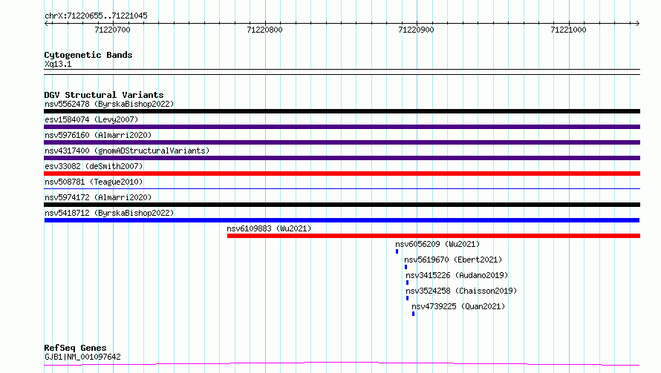The width and height of the screenshot is (661, 373).
Task: Click the nsv508781 (Teague2010) label
Action: 94,182
